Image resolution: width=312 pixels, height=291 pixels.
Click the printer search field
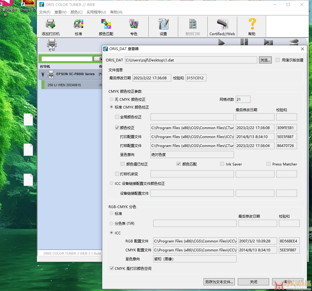[x=67, y=59]
